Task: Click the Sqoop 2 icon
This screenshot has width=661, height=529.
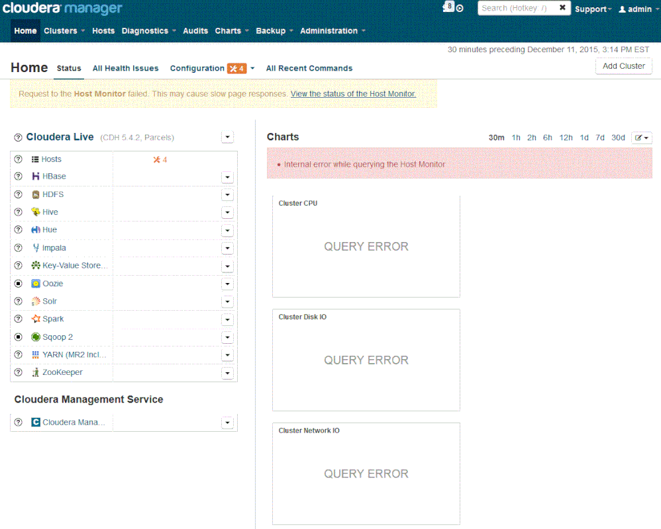Action: 36,337
